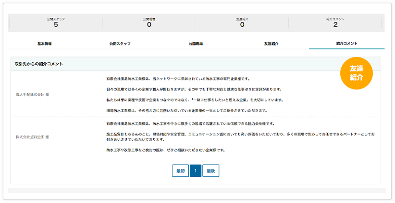Image resolution: width=395 pixels, height=203 pixels.
Task: Select the 公開現場 tab
Action: pos(196,44)
